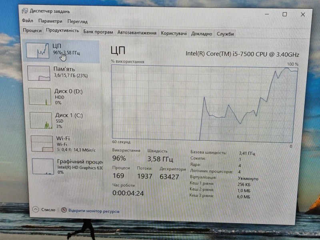Open the Параметри menu
The image size is (320, 240).
pos(50,21)
